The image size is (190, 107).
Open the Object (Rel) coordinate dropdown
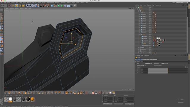pyautogui.click(x=108, y=104)
